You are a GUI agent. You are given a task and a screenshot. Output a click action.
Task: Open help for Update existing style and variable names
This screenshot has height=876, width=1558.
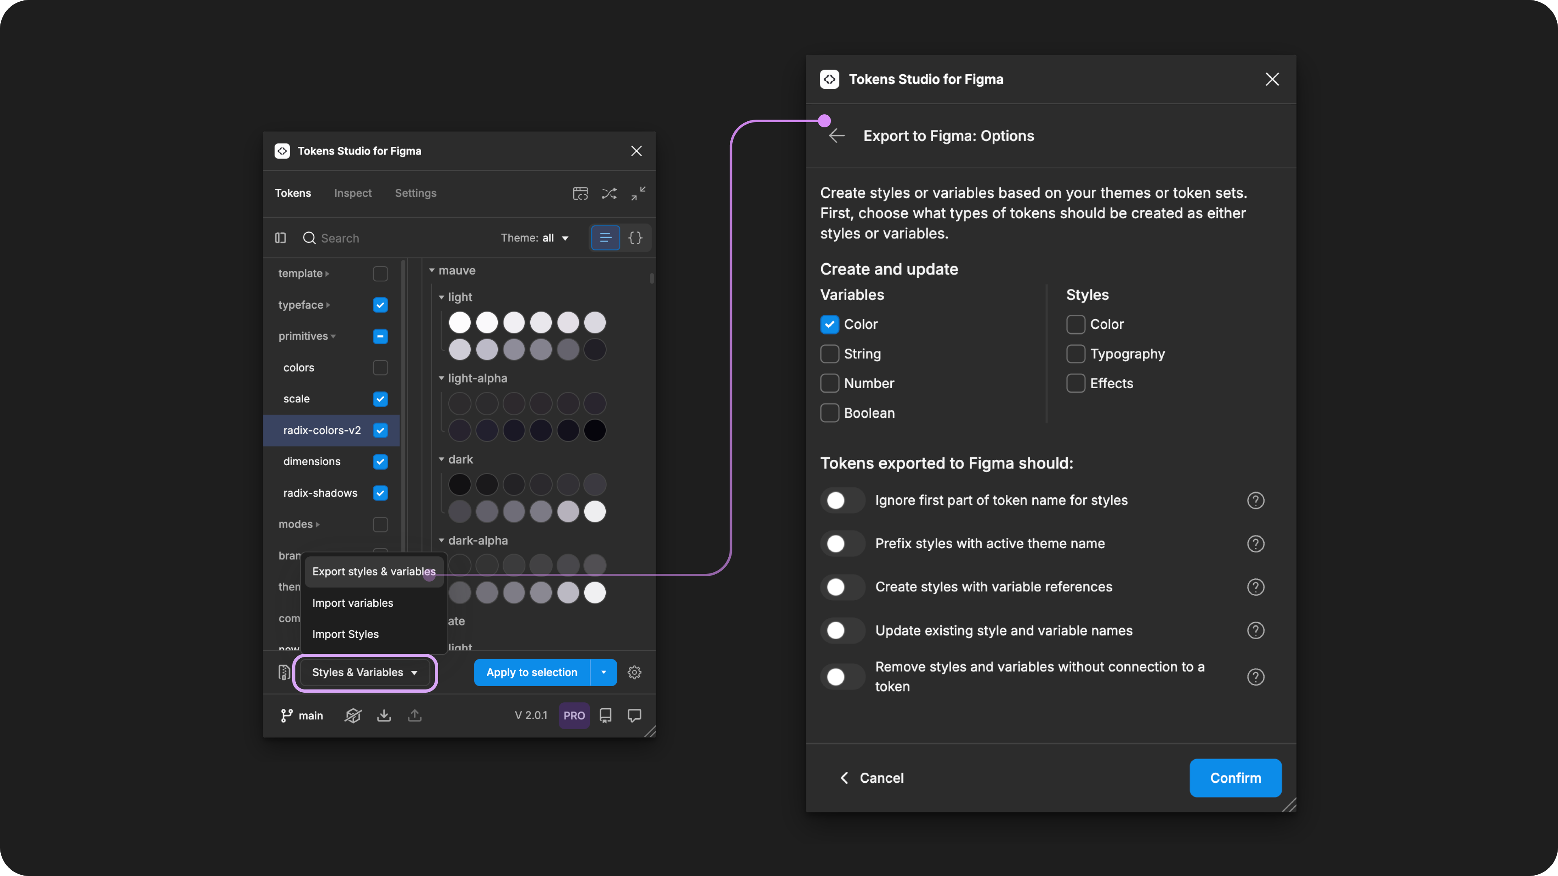[x=1256, y=631]
